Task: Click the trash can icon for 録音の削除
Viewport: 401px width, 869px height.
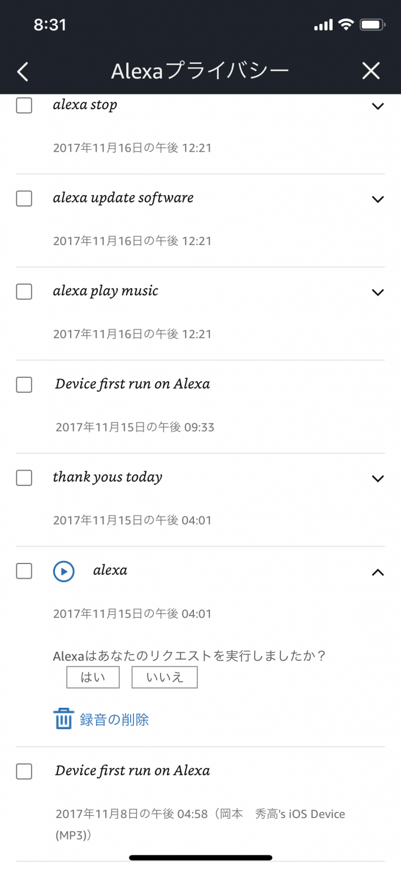Action: point(63,719)
